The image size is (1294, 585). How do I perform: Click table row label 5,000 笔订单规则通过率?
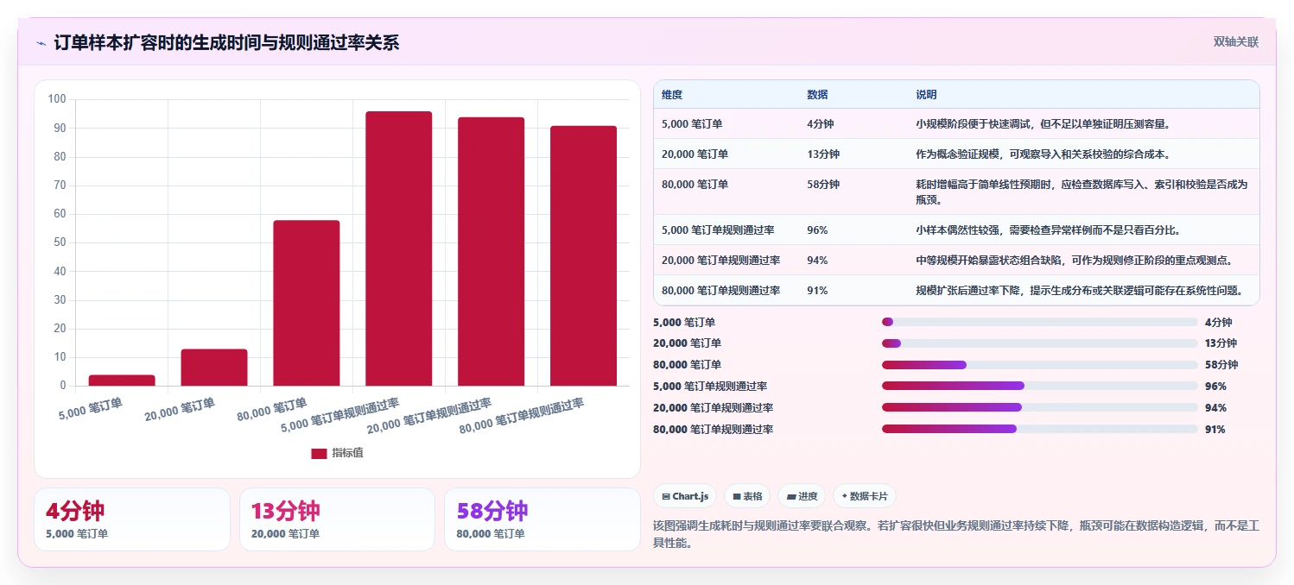pos(718,230)
